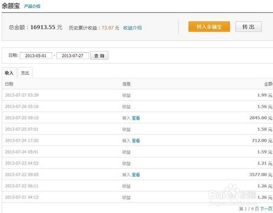Click the 1.99 元 amount
Image resolution: width=273 pixels, height=213 pixels.
(265, 95)
